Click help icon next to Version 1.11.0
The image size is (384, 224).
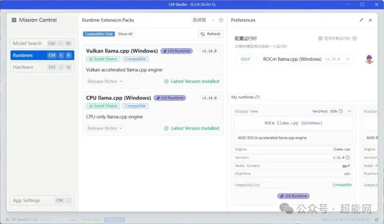[348, 158]
